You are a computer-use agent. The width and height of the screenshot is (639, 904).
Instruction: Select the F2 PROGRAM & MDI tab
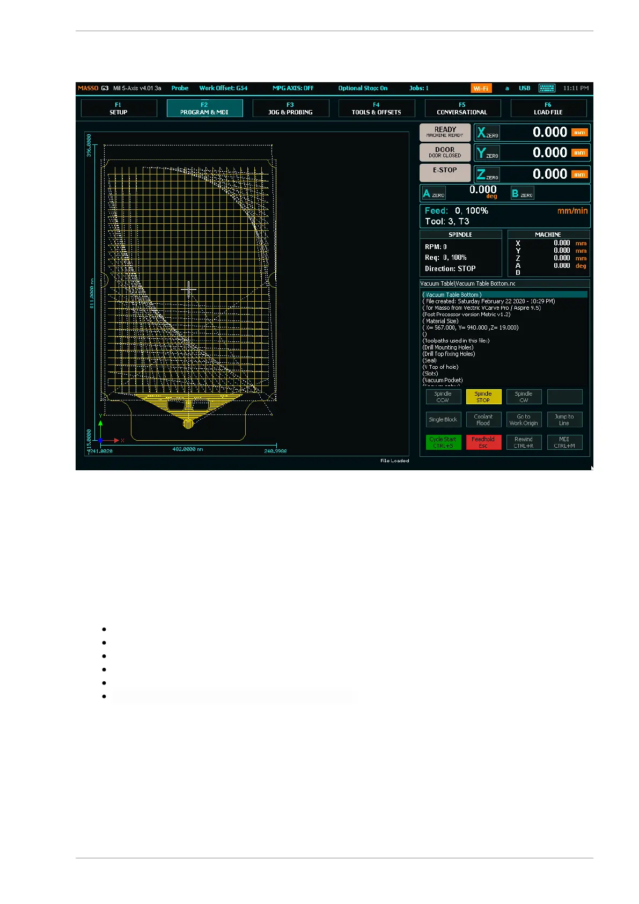204,108
